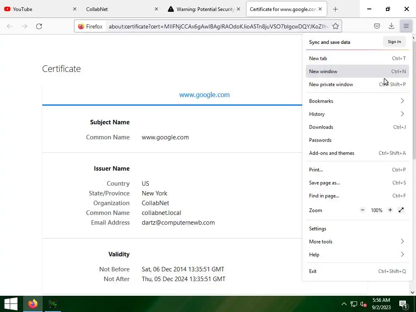Bookmark this page with the star icon
Viewport: 416px width, 312px height.
(335, 26)
